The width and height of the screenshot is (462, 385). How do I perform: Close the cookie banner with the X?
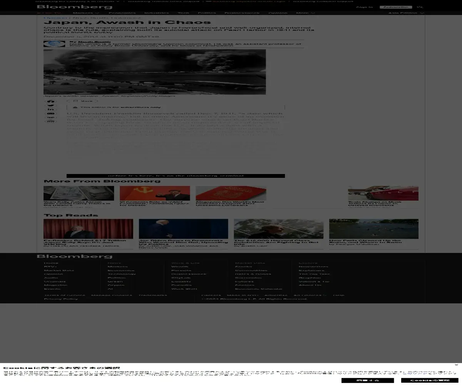(x=456, y=365)
